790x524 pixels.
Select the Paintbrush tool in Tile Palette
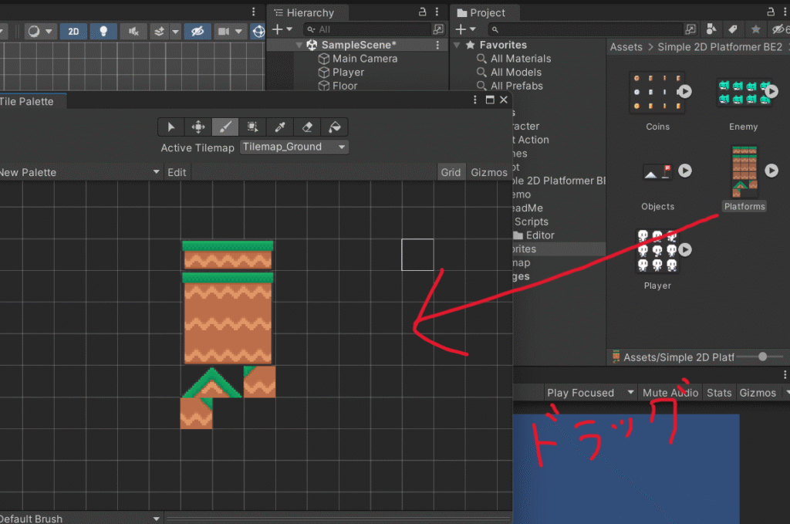click(225, 127)
